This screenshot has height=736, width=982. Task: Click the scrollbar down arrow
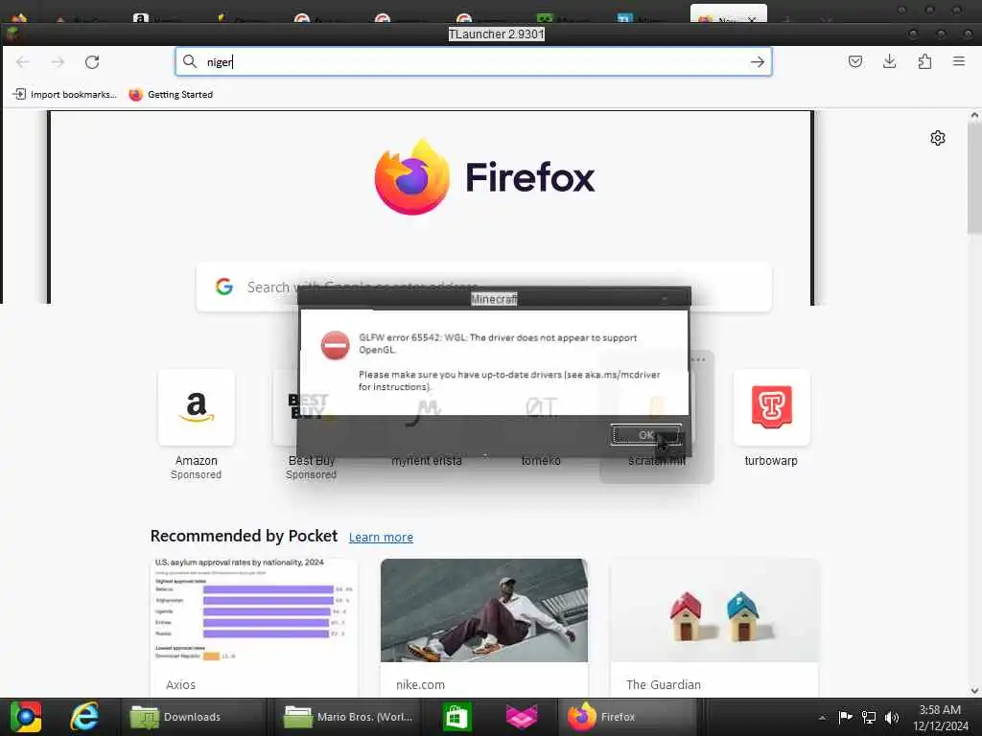pyautogui.click(x=974, y=690)
